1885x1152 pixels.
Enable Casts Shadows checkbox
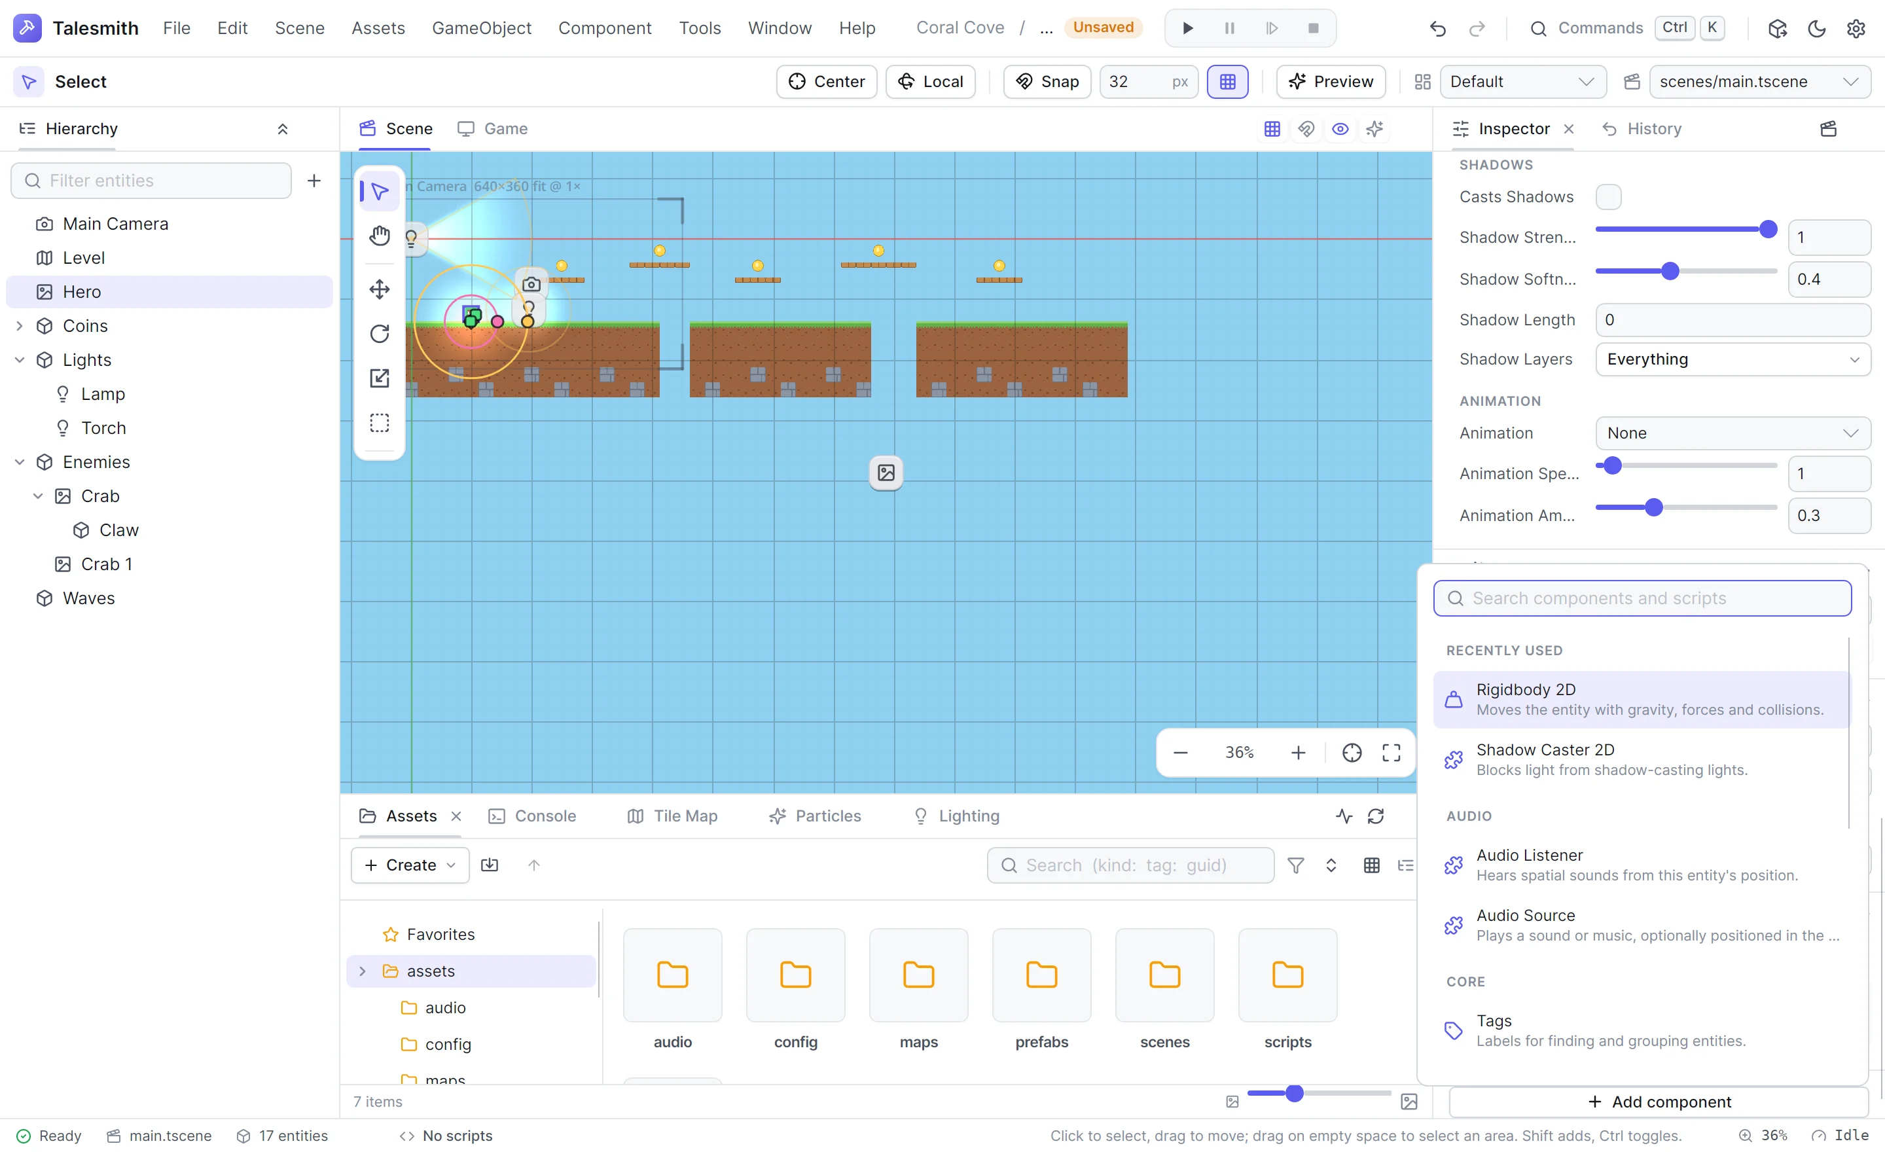1608,196
